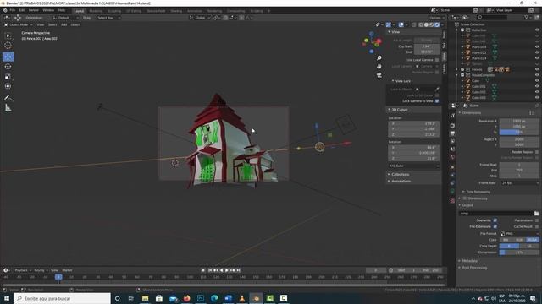Open the XYZ Euler rotation mode dropdown
The width and height of the screenshot is (542, 304).
pyautogui.click(x=414, y=166)
